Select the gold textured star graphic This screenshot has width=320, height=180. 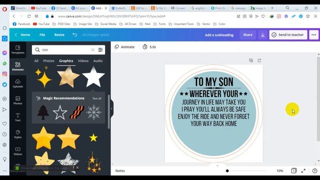click(68, 77)
